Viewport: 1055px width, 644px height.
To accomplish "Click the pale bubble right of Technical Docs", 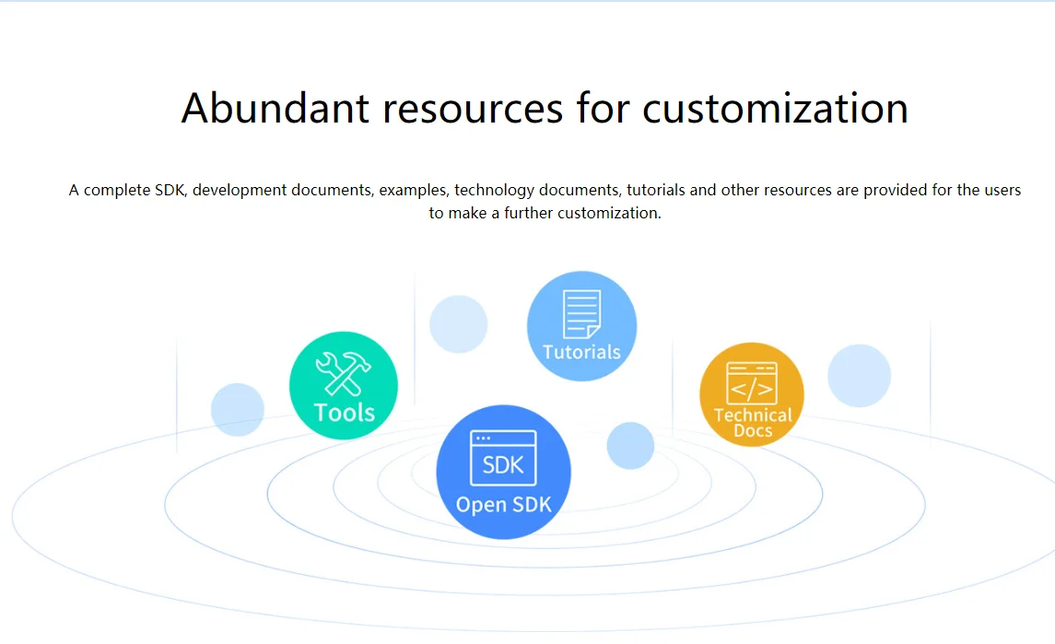I will (859, 376).
